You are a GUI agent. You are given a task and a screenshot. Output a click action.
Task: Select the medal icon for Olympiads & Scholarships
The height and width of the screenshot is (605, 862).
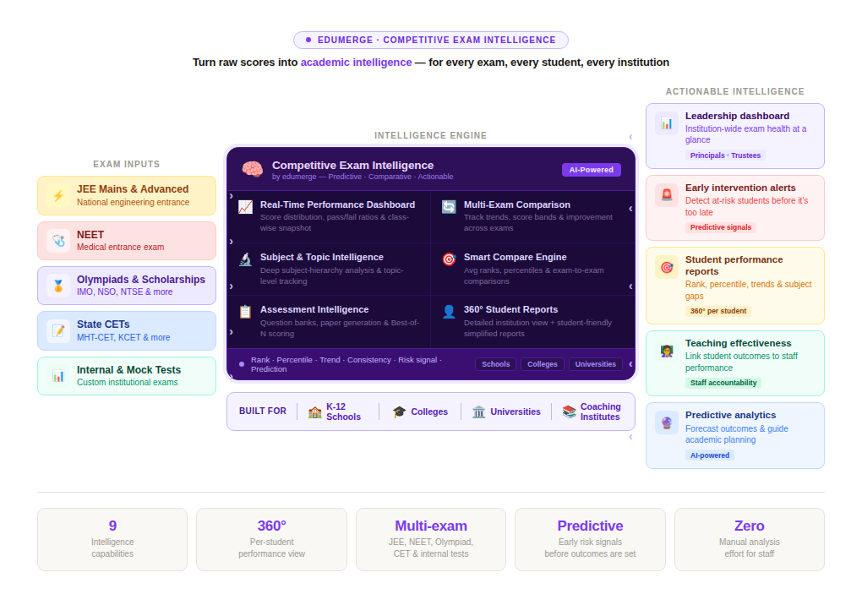tap(58, 286)
